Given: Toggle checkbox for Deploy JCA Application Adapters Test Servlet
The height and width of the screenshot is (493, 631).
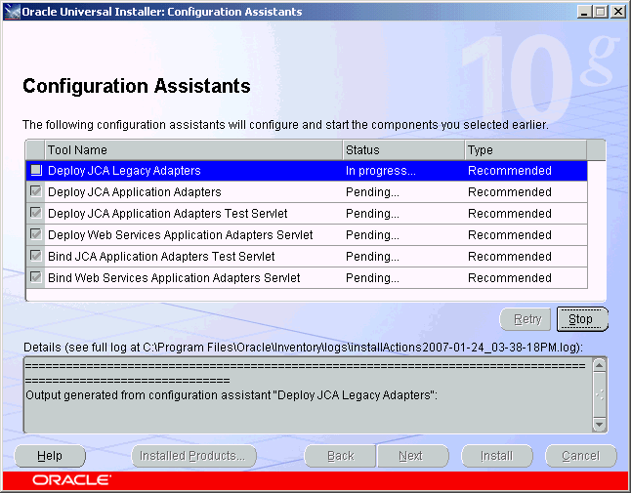Looking at the screenshot, I should point(36,213).
